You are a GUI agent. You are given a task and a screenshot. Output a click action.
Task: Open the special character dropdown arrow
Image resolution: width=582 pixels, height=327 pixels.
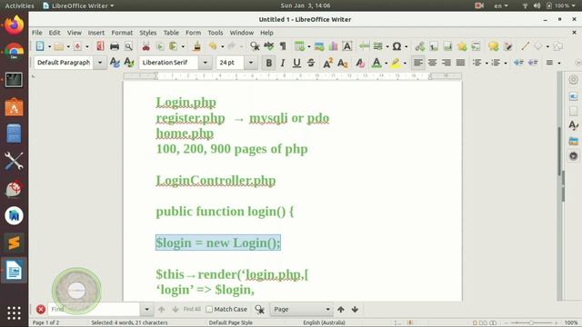406,46
